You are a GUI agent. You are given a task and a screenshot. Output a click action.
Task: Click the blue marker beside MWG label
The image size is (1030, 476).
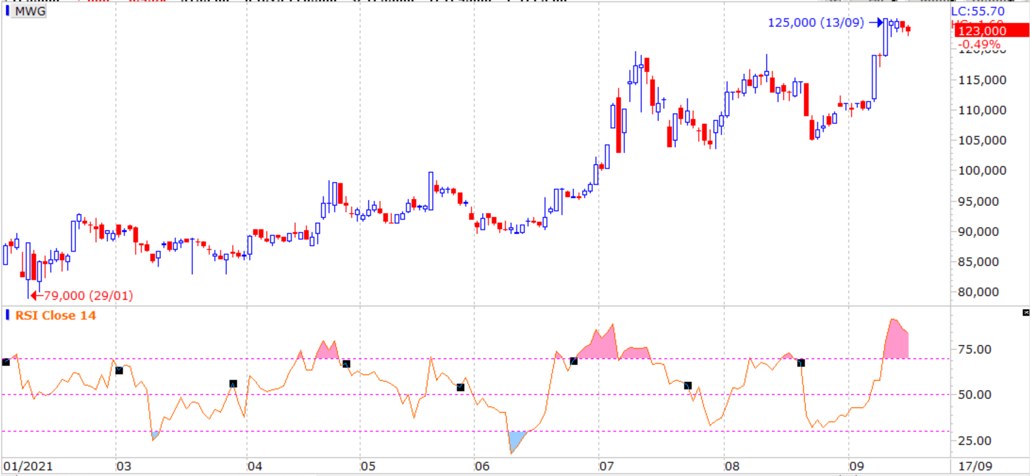point(8,11)
